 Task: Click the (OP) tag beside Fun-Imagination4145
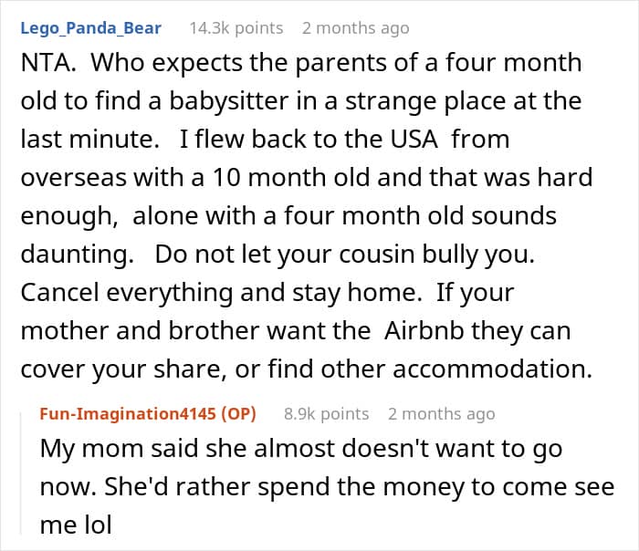click(238, 414)
